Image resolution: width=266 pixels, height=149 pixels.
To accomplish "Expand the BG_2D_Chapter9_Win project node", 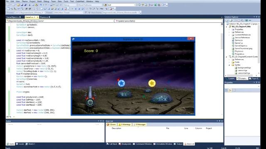I will (227, 26).
